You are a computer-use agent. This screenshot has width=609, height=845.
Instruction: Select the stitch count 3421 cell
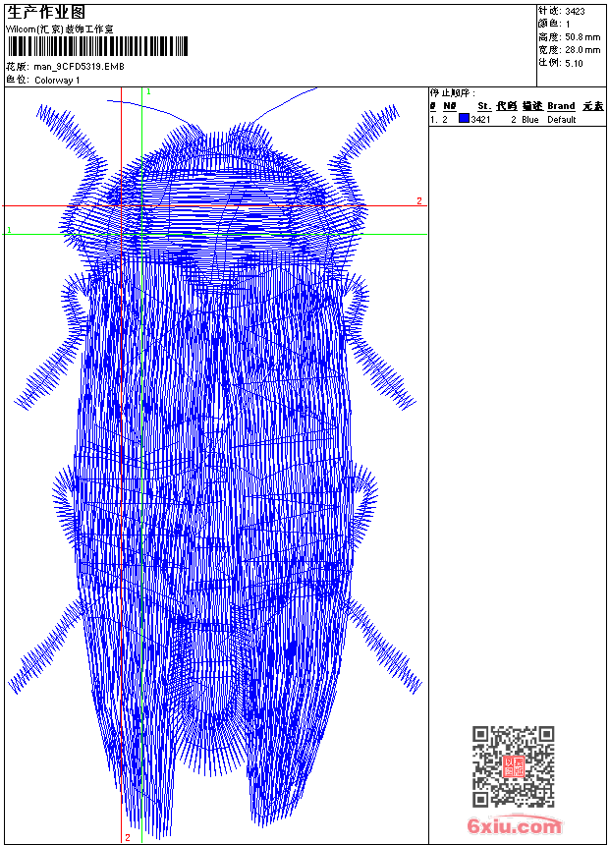(481, 119)
